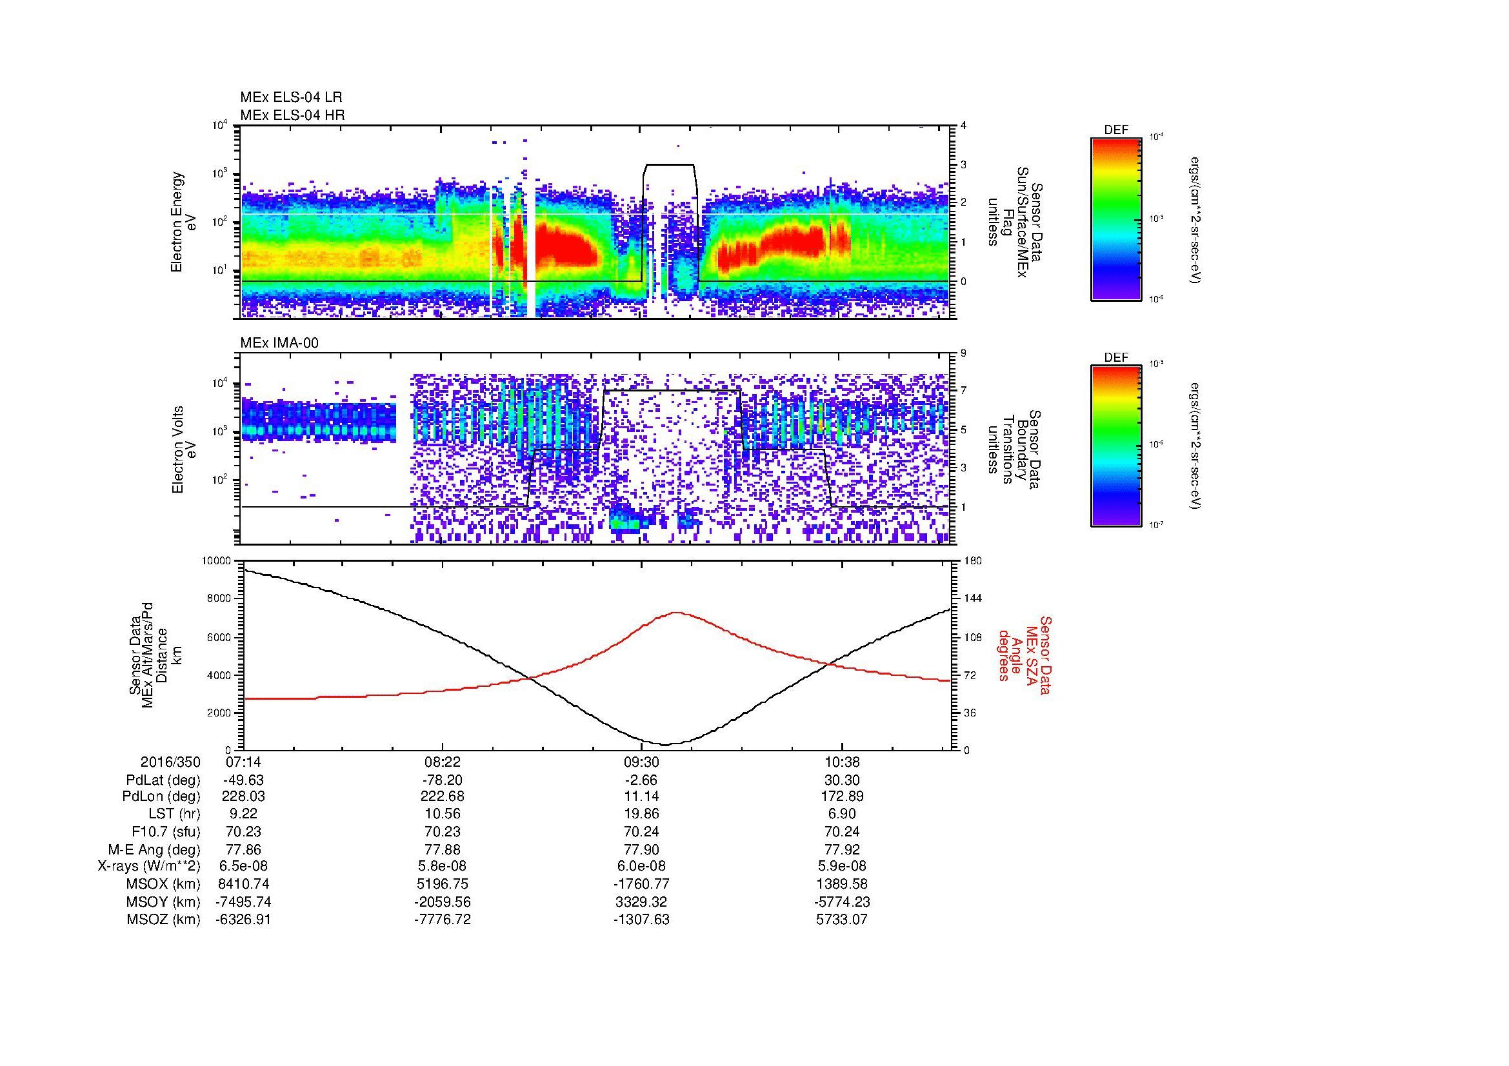Click the peak of the red SZA curve

pyautogui.click(x=676, y=613)
